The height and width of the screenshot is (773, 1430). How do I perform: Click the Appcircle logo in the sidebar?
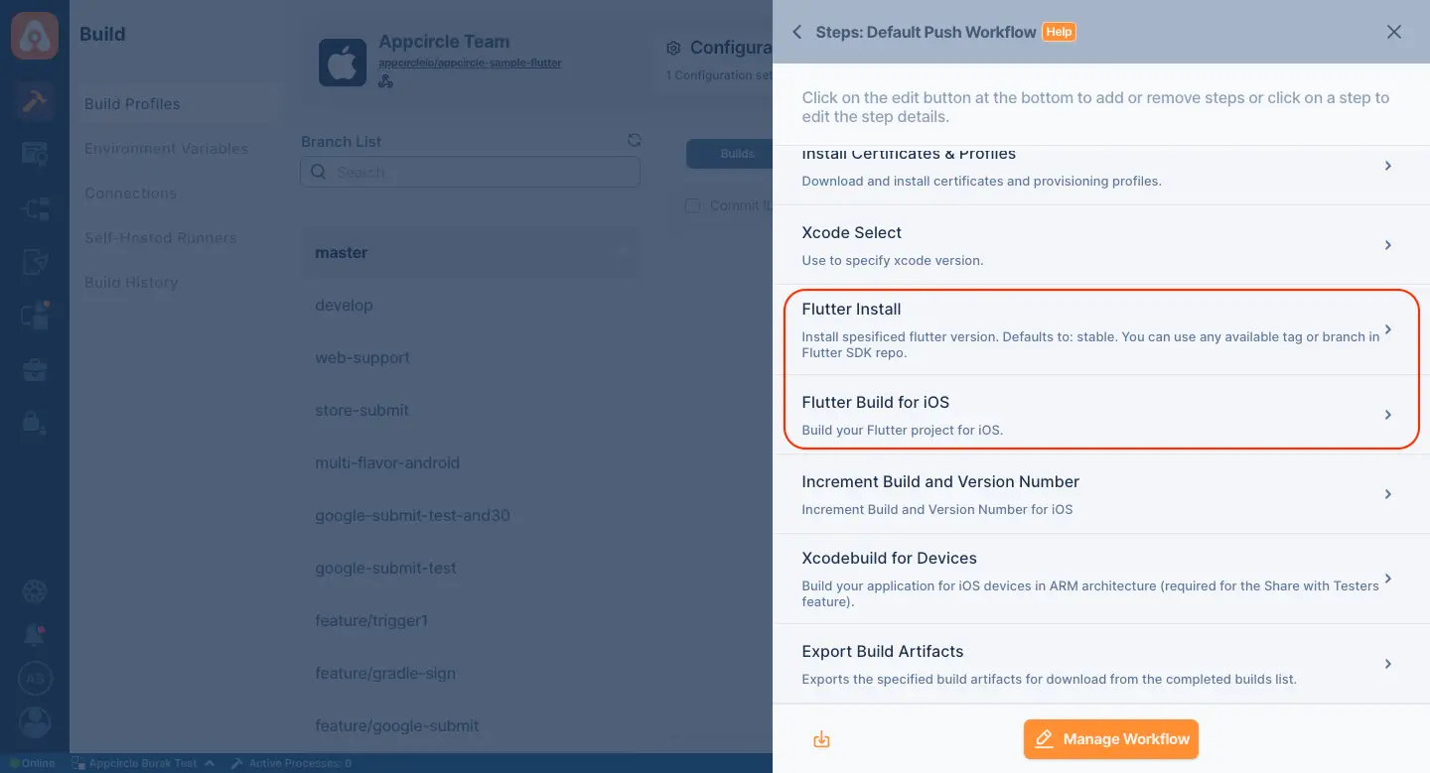tap(35, 36)
